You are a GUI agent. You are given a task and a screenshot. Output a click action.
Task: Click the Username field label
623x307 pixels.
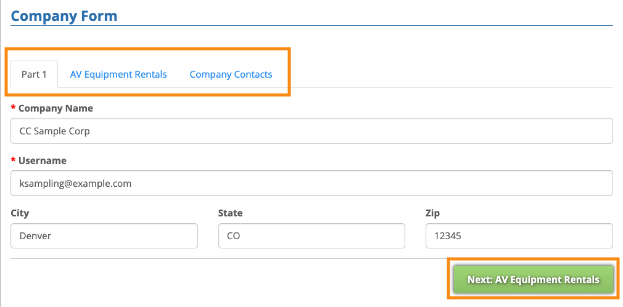[x=42, y=160]
